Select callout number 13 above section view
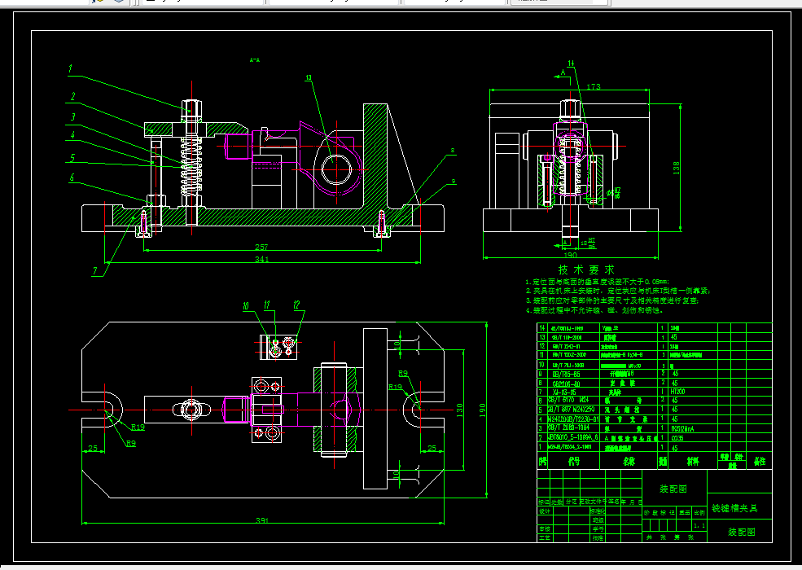The image size is (802, 570). [x=309, y=78]
